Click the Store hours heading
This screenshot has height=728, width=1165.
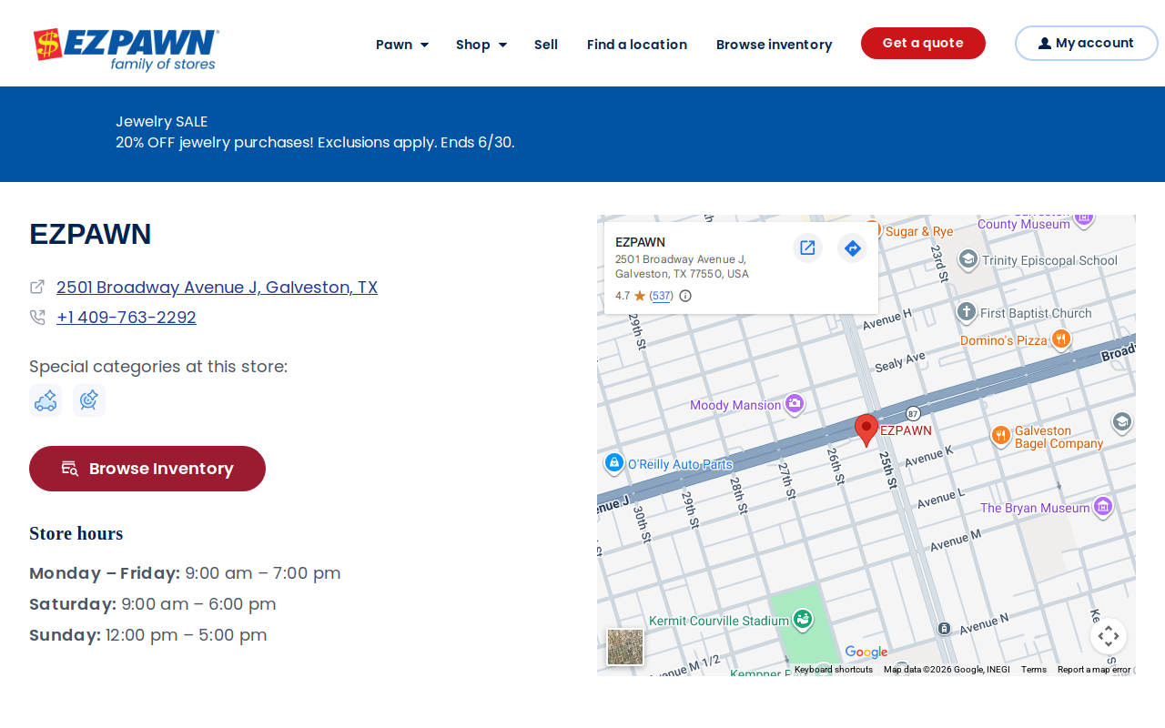click(x=76, y=533)
